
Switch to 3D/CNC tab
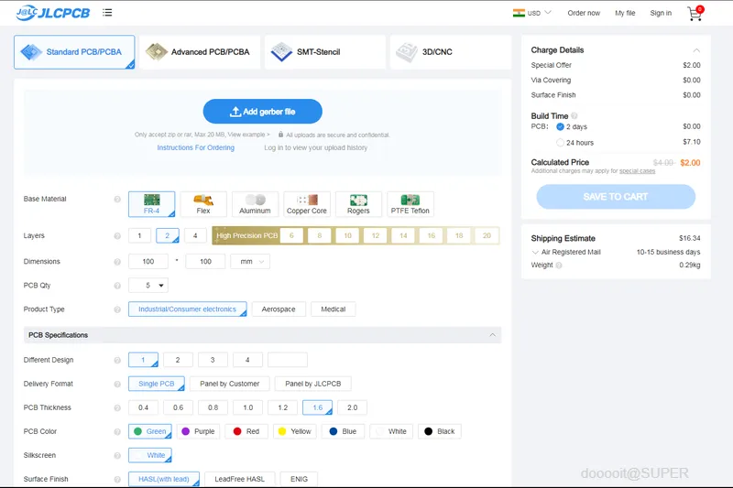451,52
